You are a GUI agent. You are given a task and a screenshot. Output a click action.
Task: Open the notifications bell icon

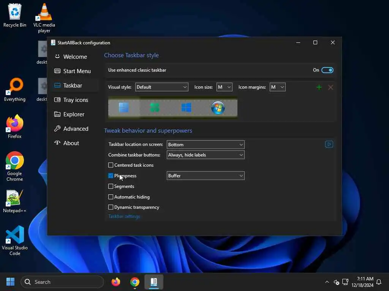(379, 282)
